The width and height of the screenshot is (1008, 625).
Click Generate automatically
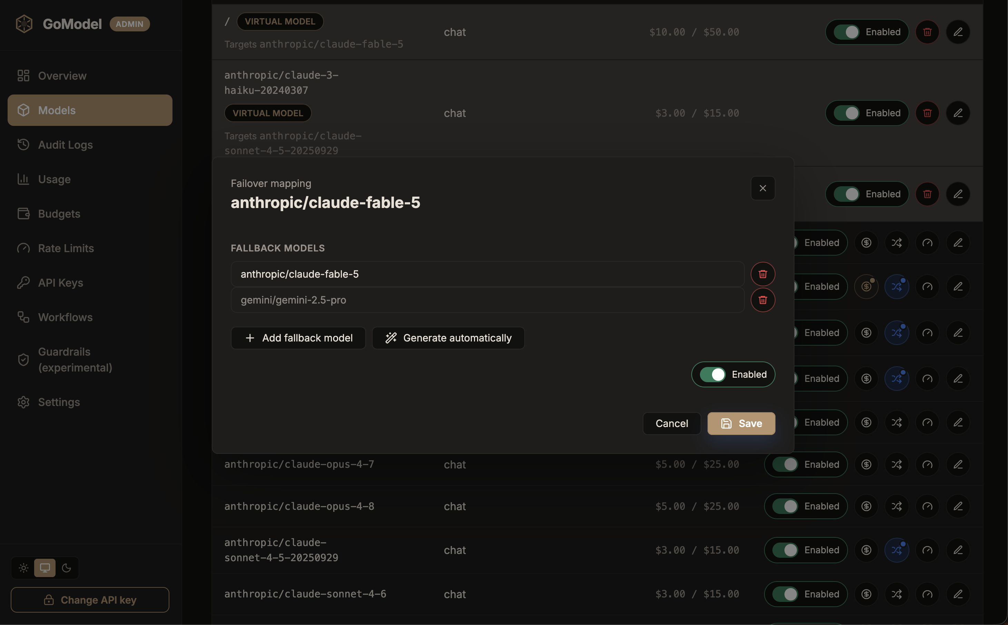tap(448, 338)
